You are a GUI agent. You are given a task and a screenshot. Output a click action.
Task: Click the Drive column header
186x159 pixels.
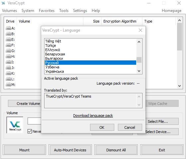pyautogui.click(x=10, y=21)
